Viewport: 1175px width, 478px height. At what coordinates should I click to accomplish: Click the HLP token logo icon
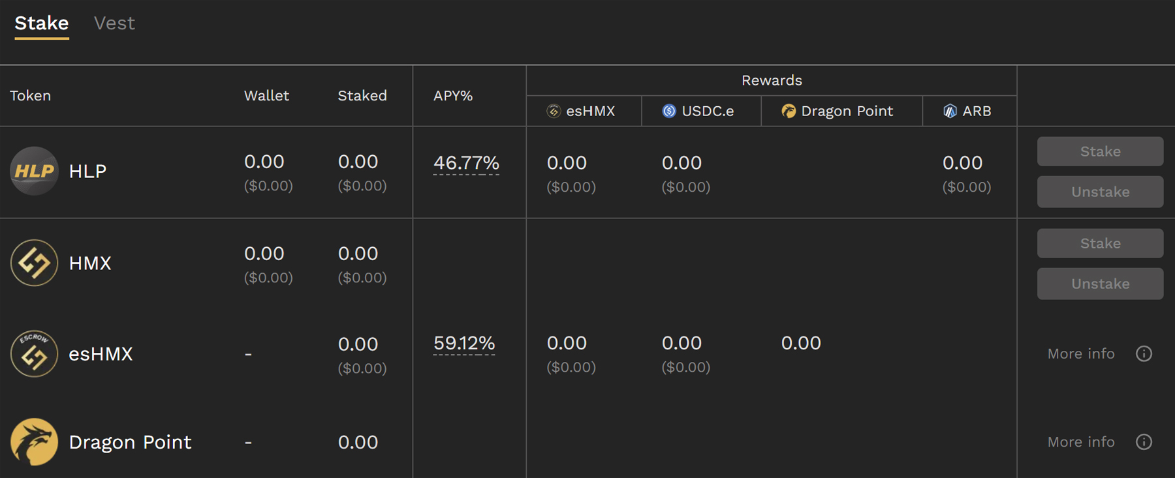point(34,171)
